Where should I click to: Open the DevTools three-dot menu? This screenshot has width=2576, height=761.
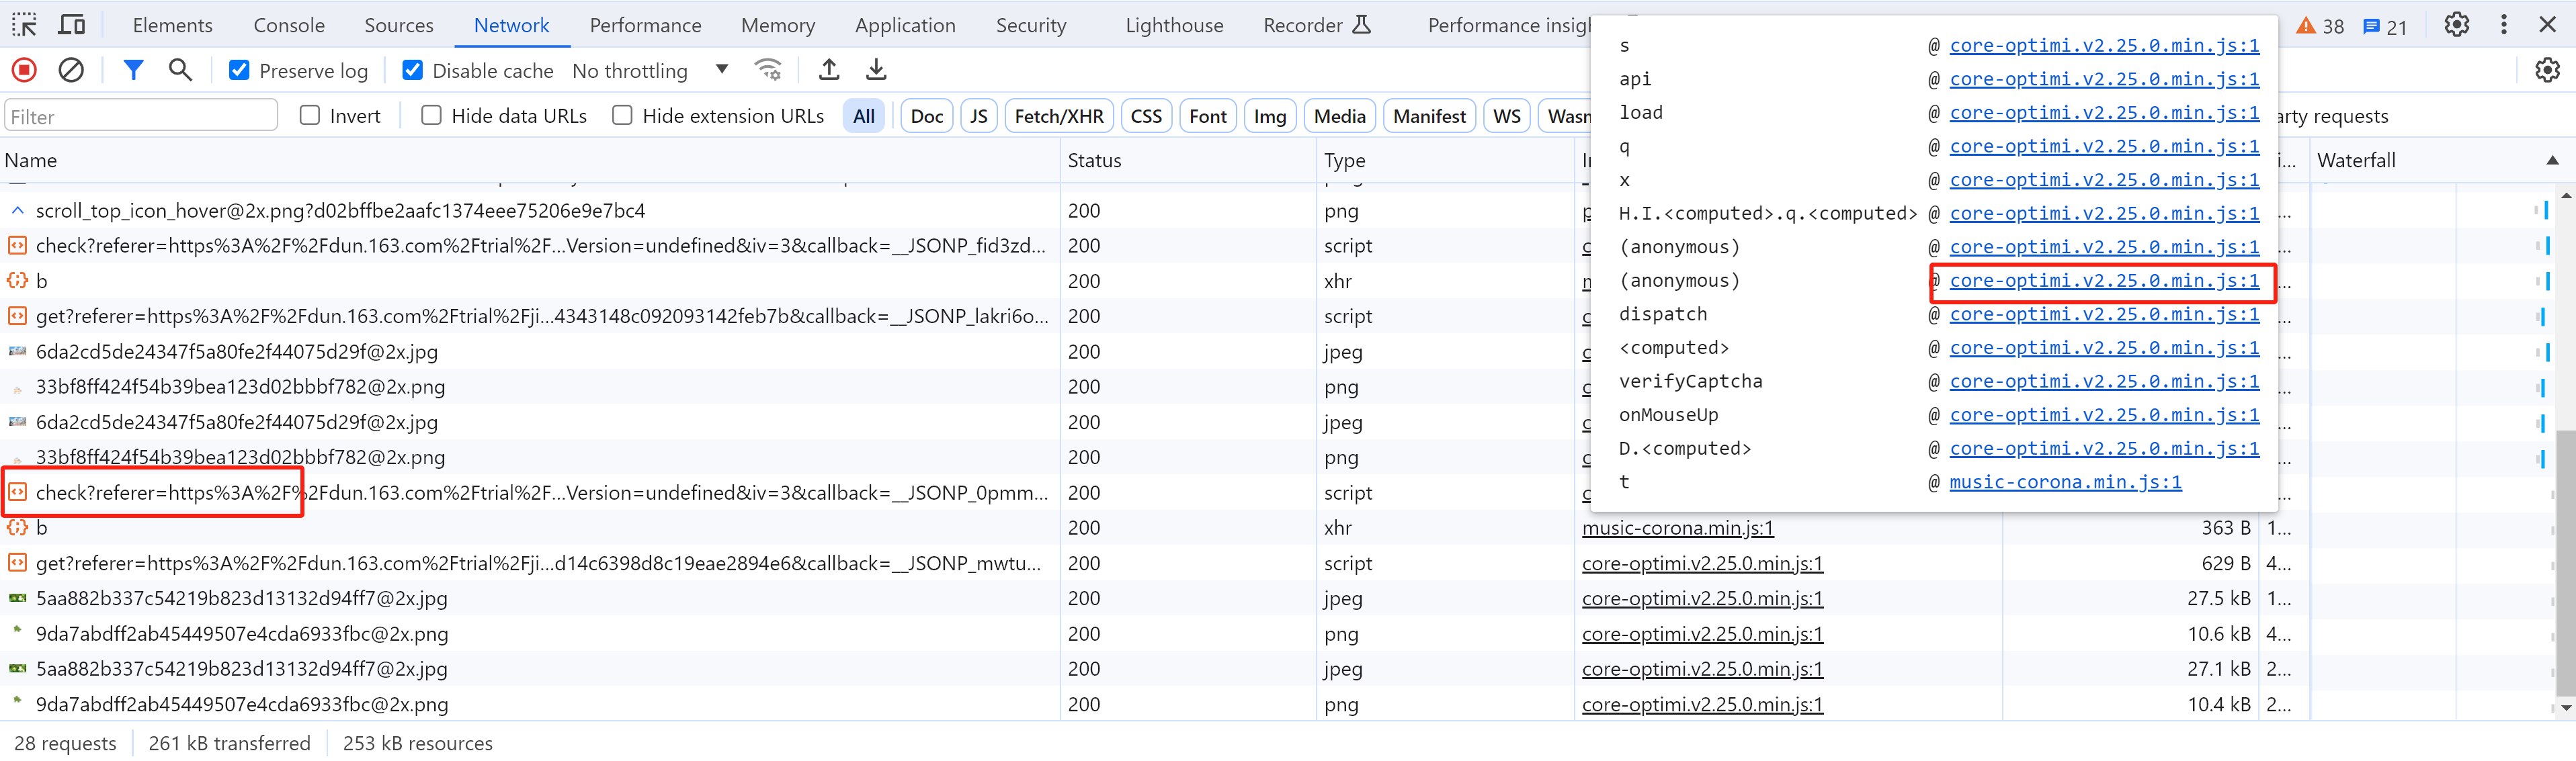pyautogui.click(x=2503, y=25)
